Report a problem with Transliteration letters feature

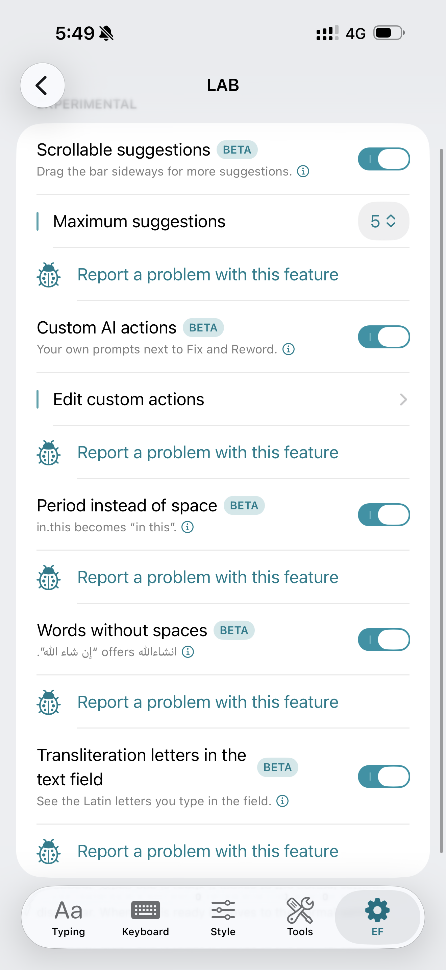pyautogui.click(x=208, y=851)
